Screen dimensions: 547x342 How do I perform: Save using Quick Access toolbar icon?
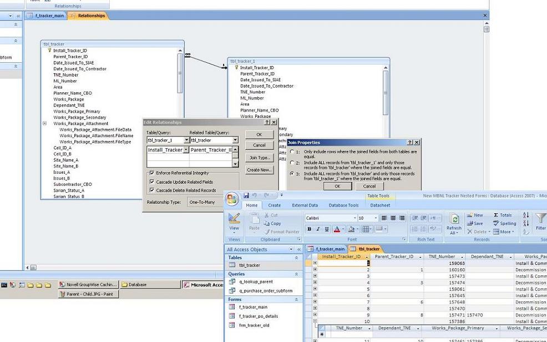[246, 195]
